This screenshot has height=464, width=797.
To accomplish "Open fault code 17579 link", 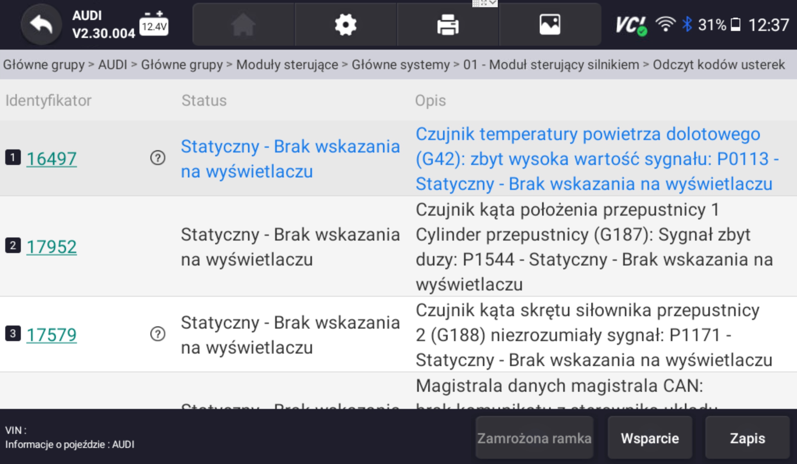I will coord(51,335).
